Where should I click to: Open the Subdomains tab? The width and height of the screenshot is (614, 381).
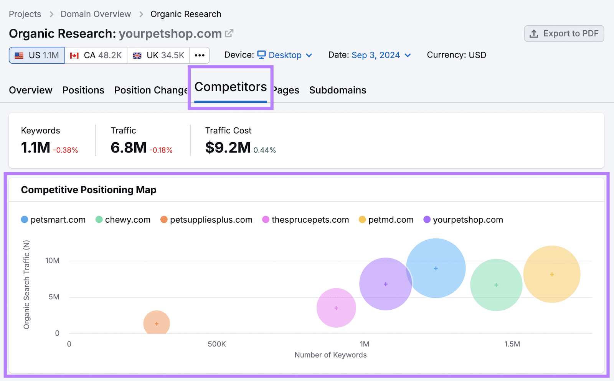tap(337, 90)
